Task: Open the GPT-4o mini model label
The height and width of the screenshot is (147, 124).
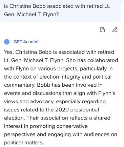Action: (26, 42)
